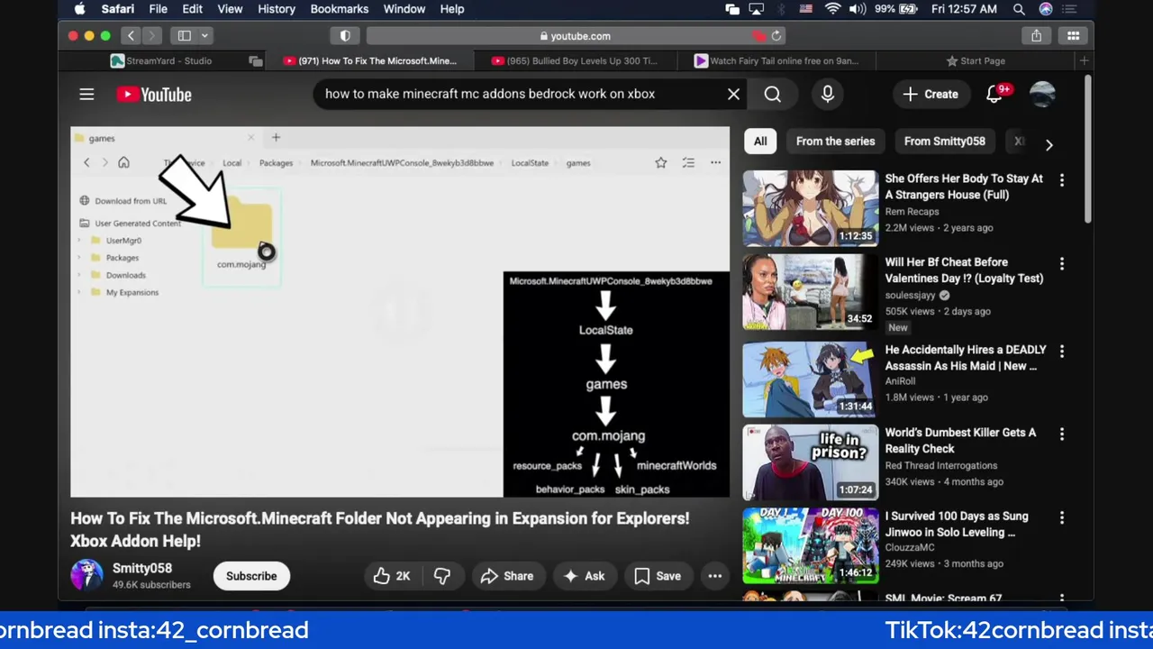Open the account avatar menu

[x=1042, y=94]
